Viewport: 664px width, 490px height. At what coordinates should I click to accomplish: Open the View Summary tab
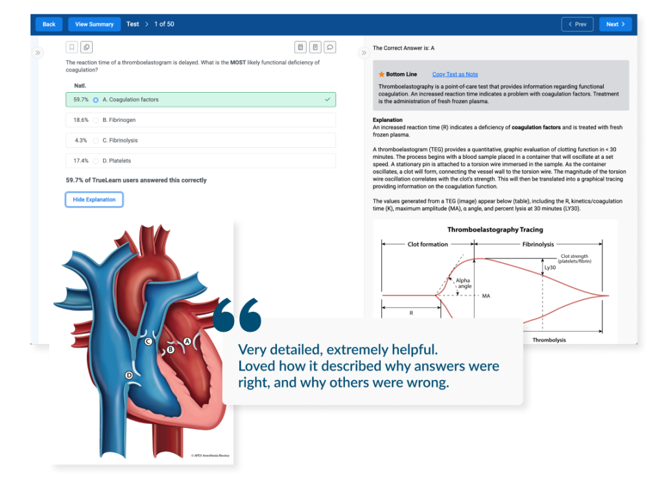[93, 23]
